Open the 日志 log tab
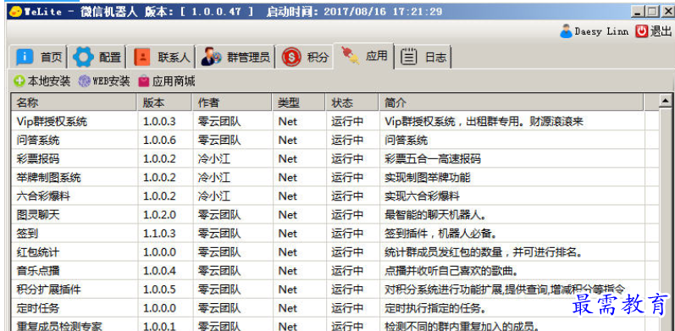This screenshot has width=675, height=331. point(423,57)
